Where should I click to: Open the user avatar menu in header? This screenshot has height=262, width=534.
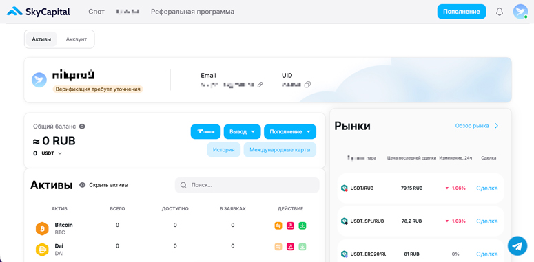click(520, 12)
